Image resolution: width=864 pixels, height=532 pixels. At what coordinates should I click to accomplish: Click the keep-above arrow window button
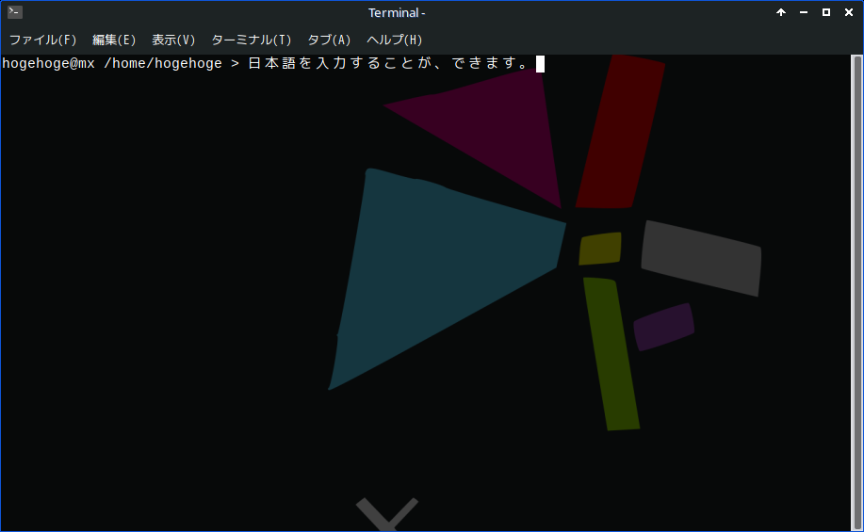[781, 12]
